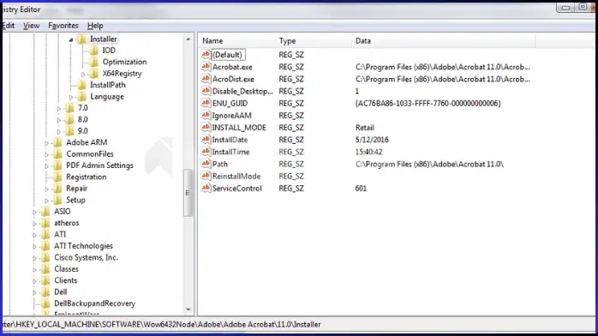Open the Edit menu
This screenshot has width=598, height=336.
pos(8,26)
